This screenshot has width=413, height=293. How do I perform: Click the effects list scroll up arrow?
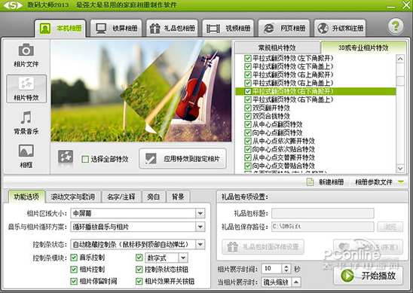tap(400, 59)
